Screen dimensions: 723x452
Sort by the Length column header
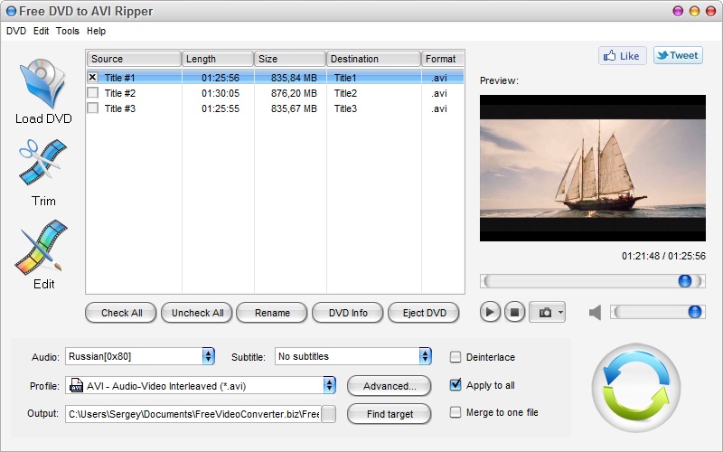coord(218,59)
